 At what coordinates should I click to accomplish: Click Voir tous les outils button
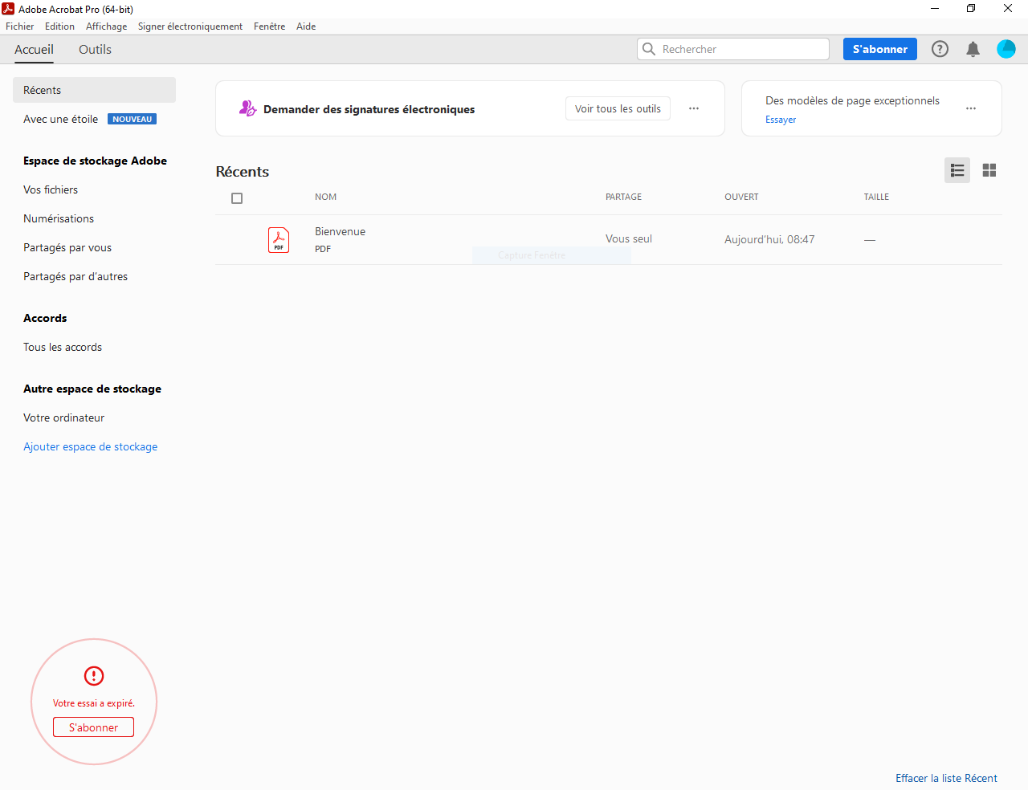pos(618,108)
